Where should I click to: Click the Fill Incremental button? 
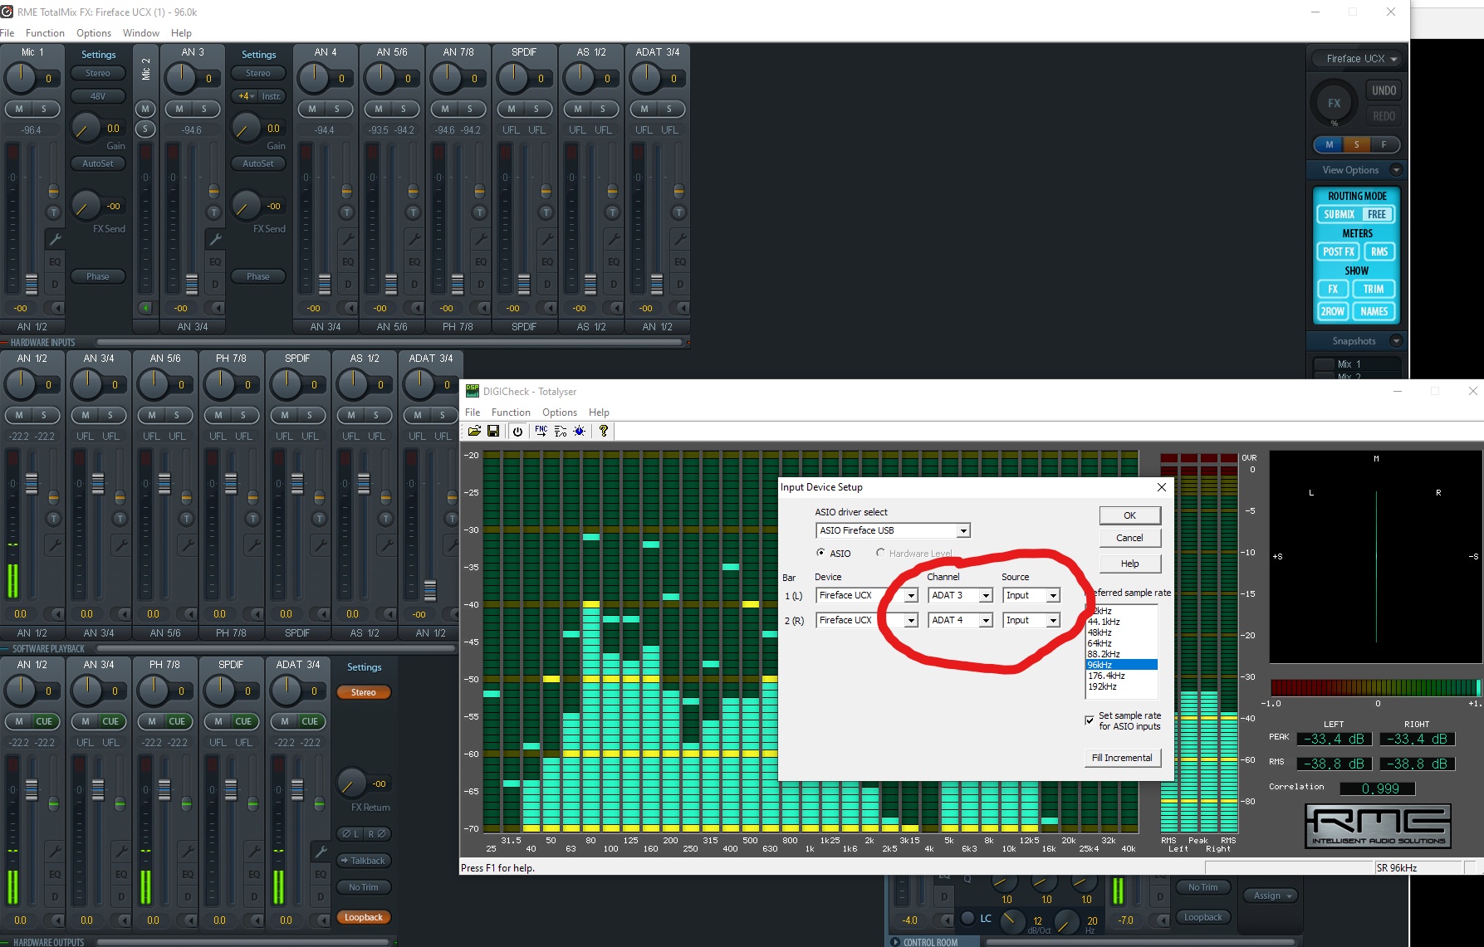click(x=1122, y=758)
